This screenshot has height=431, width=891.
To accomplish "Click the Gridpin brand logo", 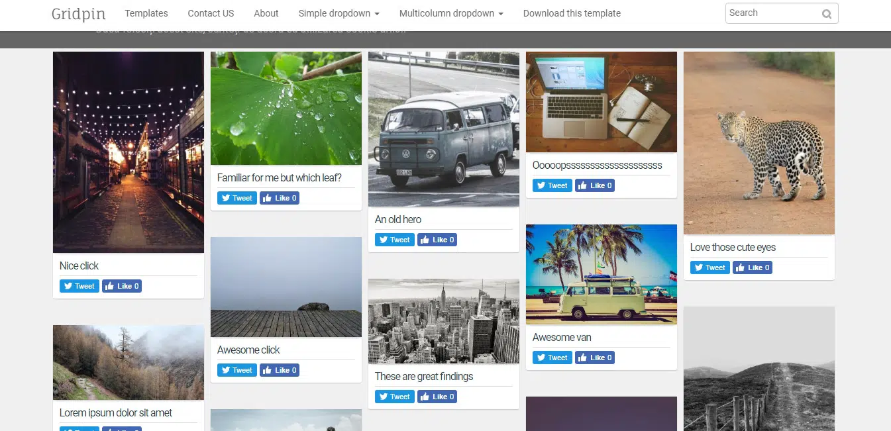I will 78,14.
